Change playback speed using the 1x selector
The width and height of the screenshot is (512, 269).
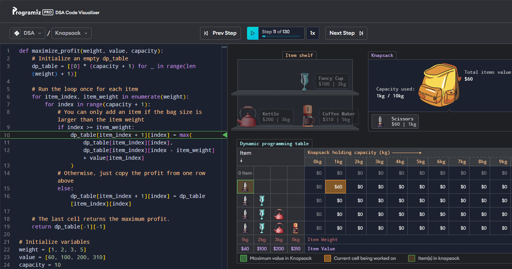click(313, 33)
